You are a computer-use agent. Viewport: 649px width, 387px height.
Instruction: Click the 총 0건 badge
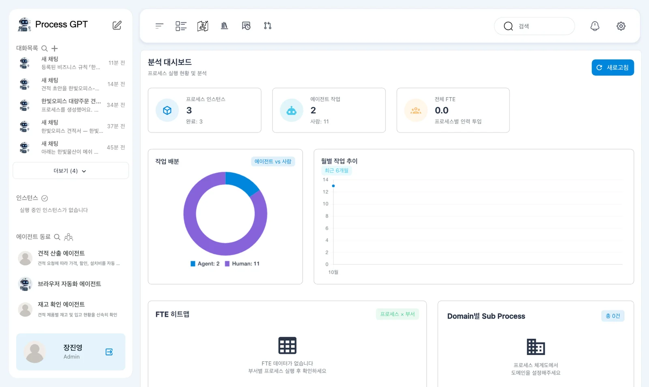click(612, 316)
